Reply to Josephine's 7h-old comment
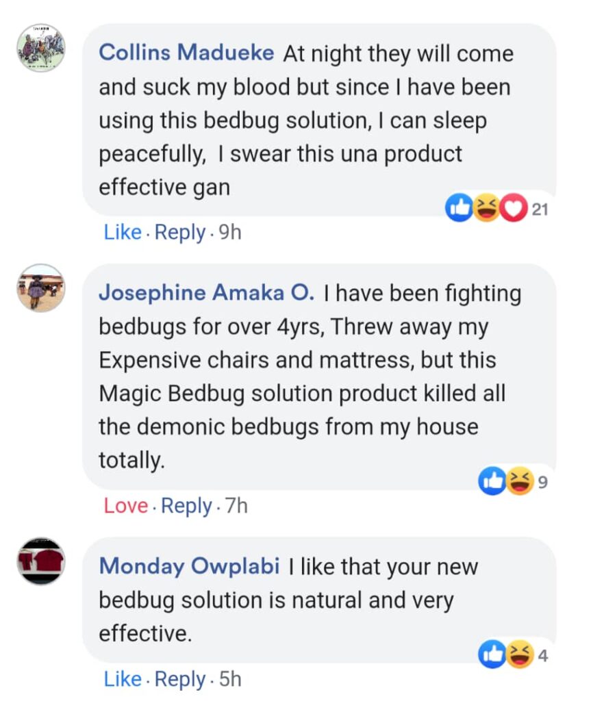This screenshot has height=701, width=591. [187, 507]
